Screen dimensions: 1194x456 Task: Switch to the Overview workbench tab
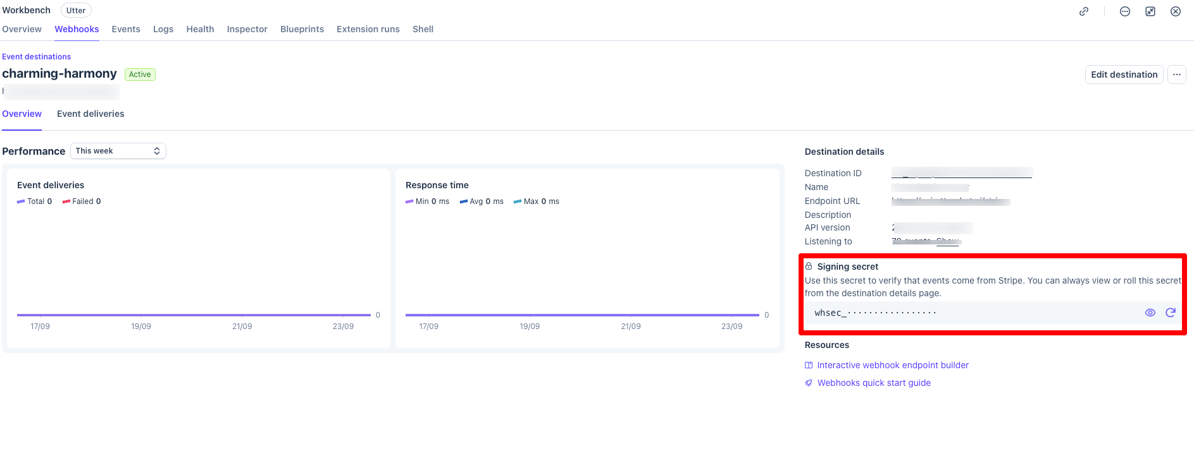tap(22, 29)
